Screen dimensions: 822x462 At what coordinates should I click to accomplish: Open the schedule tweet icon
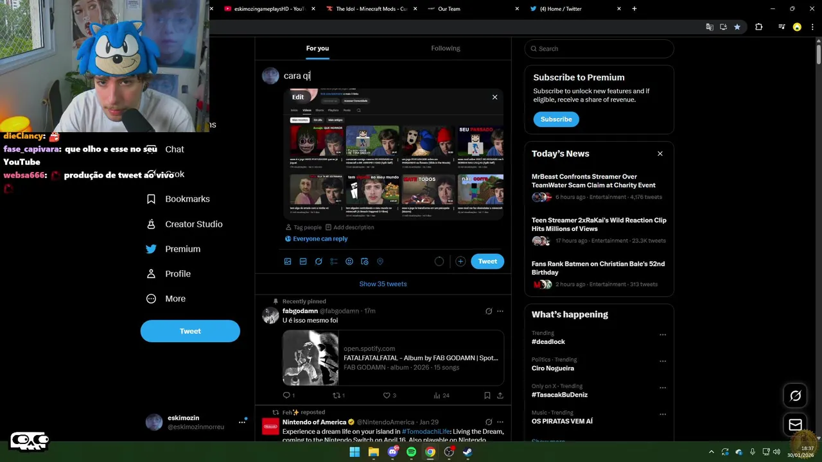pos(365,262)
